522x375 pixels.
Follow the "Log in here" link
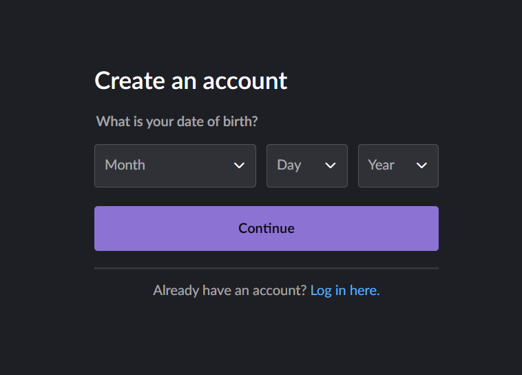[x=344, y=290]
